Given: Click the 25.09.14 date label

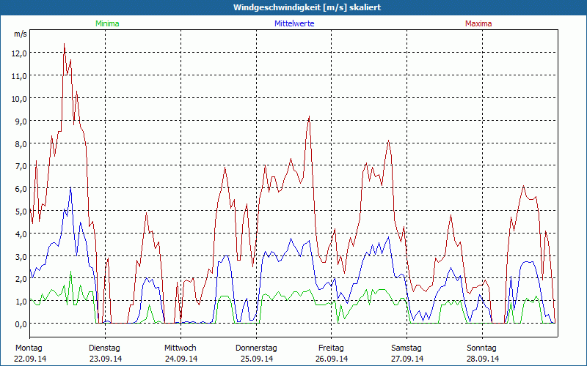Looking at the screenshot, I should (257, 359).
